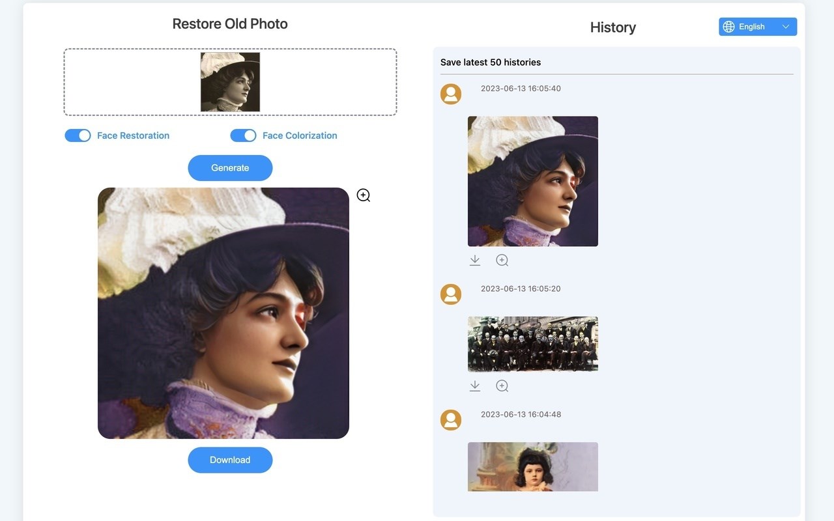Open child portrait thumbnail in history

coord(533,467)
